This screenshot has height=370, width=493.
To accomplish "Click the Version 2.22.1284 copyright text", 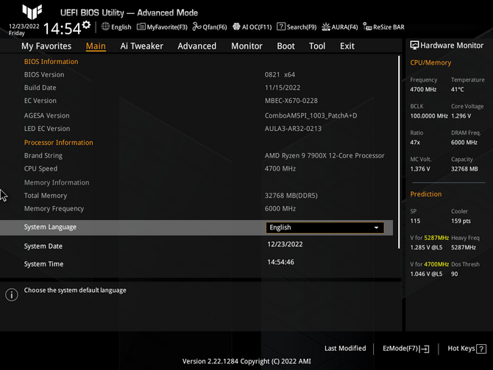I will click(246, 361).
